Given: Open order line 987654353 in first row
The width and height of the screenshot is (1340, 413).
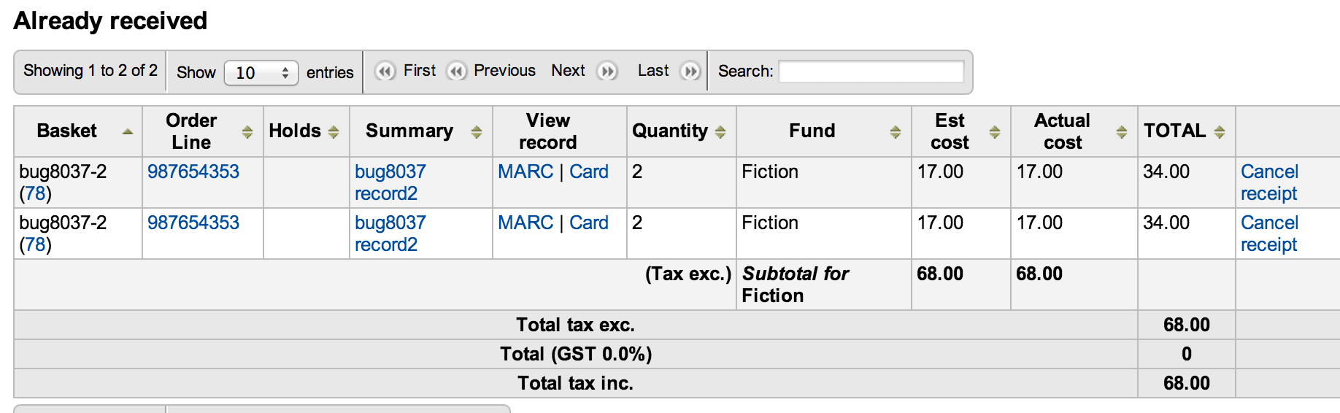Looking at the screenshot, I should click(193, 171).
